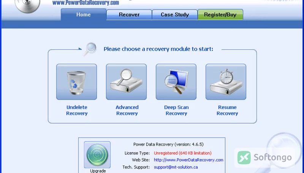Click the Web Site label
This screenshot has height=173, width=304.
click(x=141, y=160)
